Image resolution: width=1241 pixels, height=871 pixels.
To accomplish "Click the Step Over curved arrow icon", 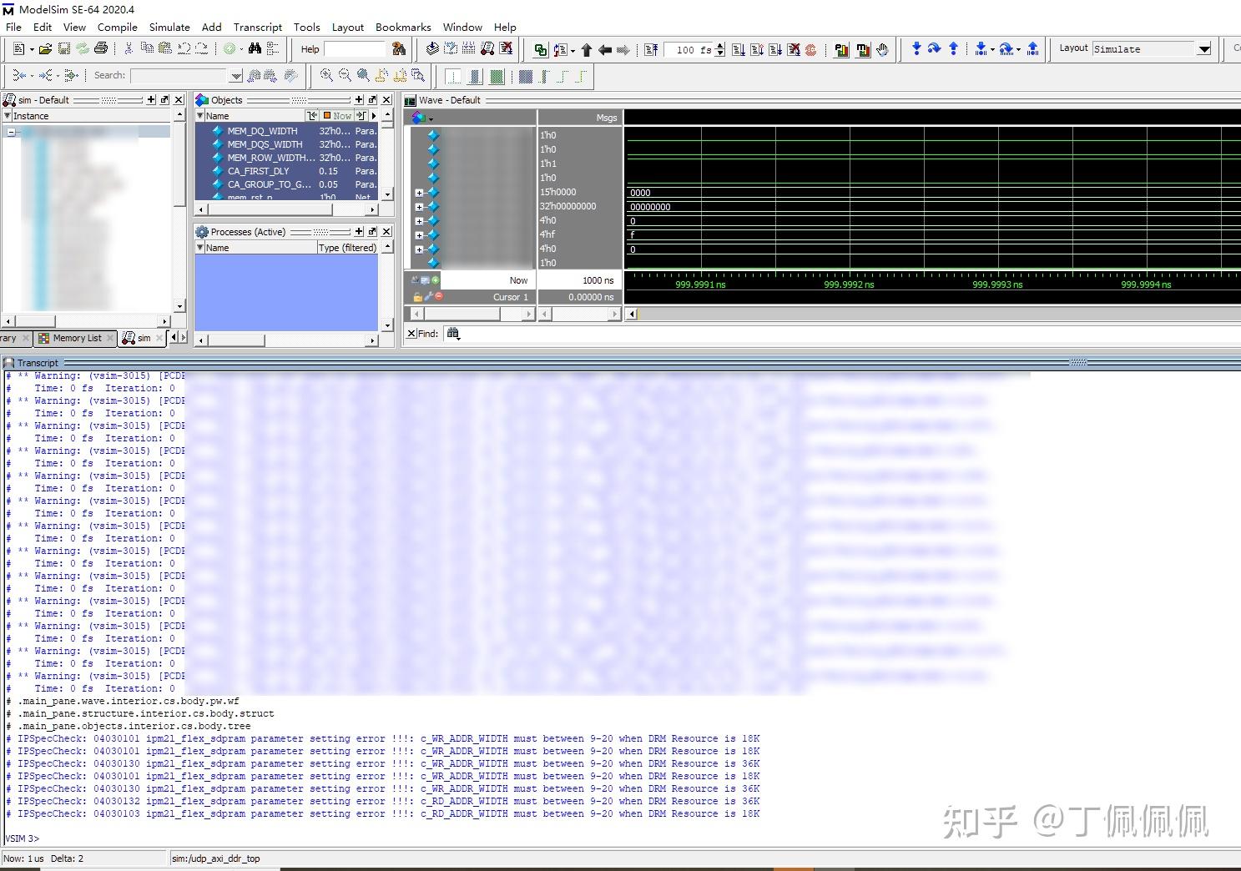I will coord(934,49).
